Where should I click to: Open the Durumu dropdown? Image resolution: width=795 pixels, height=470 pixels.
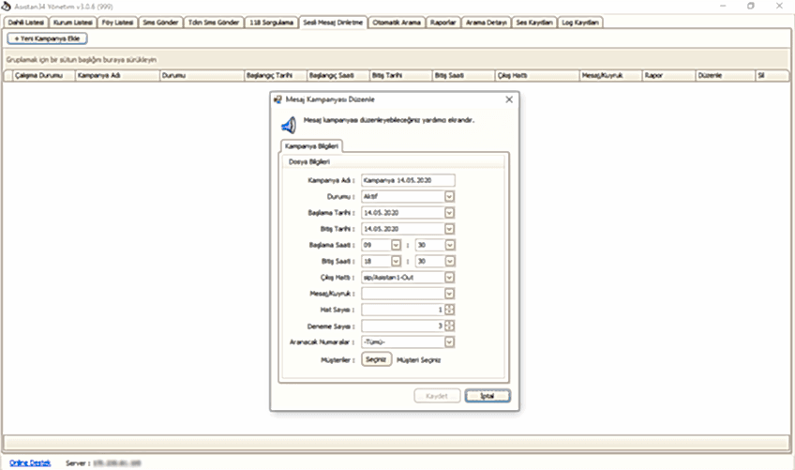pos(449,197)
